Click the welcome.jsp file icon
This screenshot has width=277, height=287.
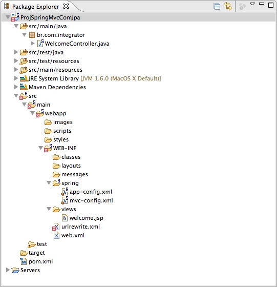[65, 218]
